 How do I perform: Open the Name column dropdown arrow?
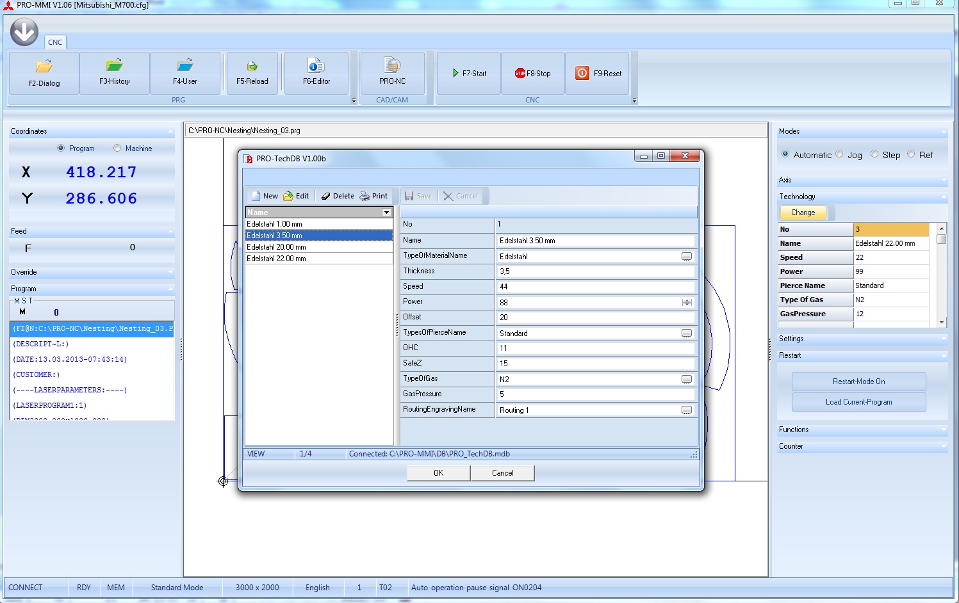(386, 213)
